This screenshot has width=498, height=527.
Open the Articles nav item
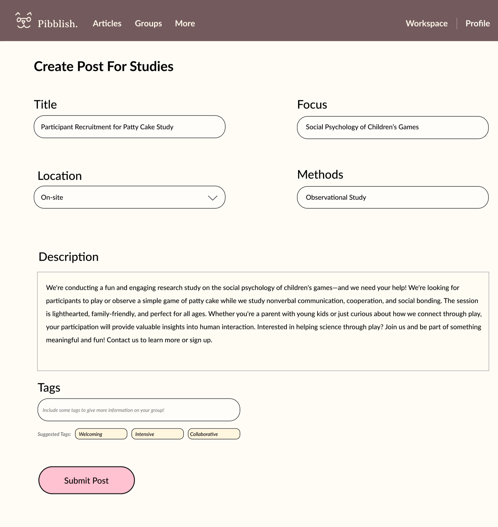pyautogui.click(x=107, y=23)
